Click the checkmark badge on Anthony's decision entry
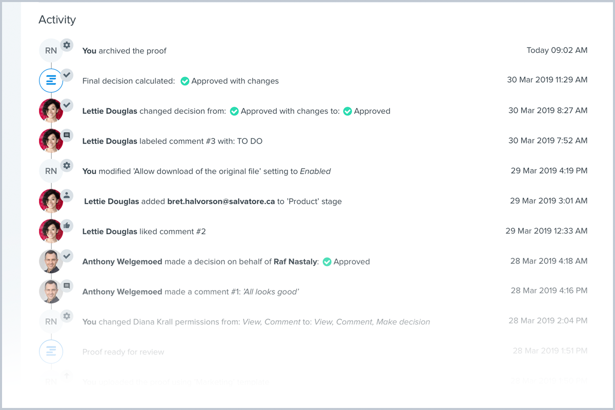The image size is (615, 410). click(x=67, y=255)
